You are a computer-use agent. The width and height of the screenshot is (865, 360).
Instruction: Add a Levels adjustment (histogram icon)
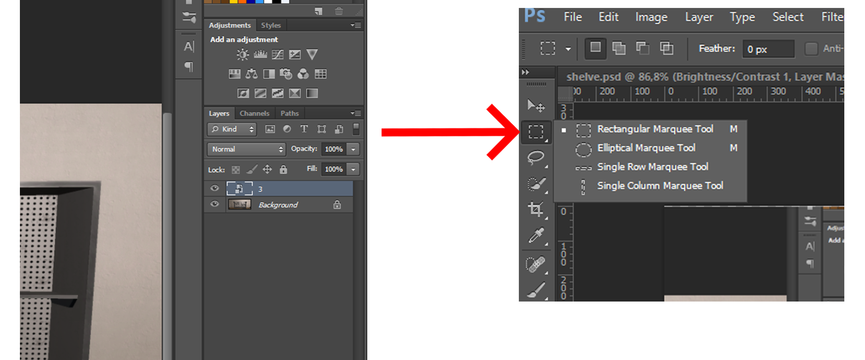pyautogui.click(x=260, y=54)
